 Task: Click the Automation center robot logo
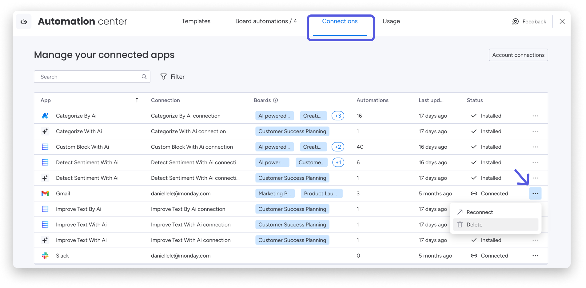pyautogui.click(x=24, y=21)
